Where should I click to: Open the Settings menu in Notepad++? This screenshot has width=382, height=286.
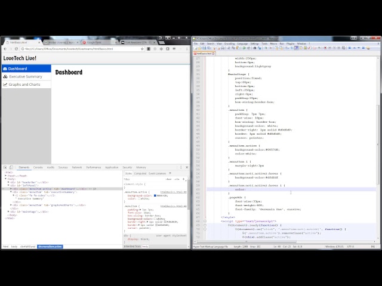[255, 43]
